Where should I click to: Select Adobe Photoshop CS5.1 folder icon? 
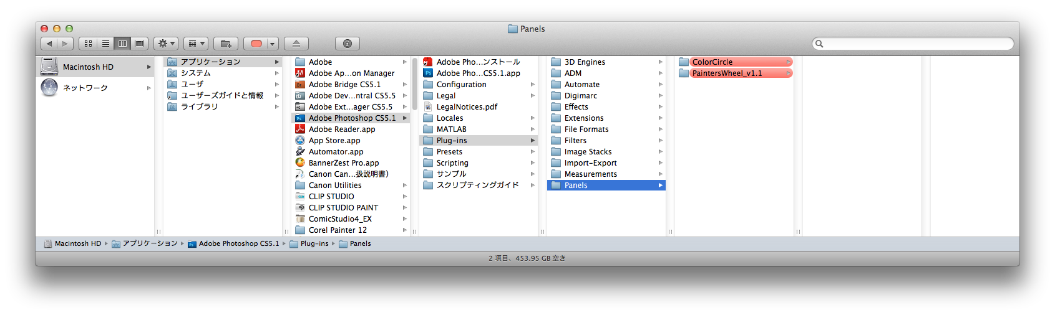300,118
